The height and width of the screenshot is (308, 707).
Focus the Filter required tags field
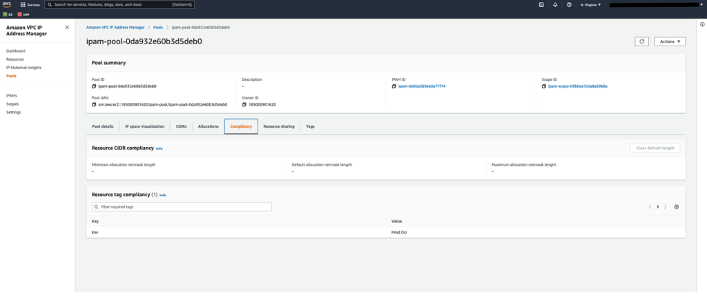point(182,207)
